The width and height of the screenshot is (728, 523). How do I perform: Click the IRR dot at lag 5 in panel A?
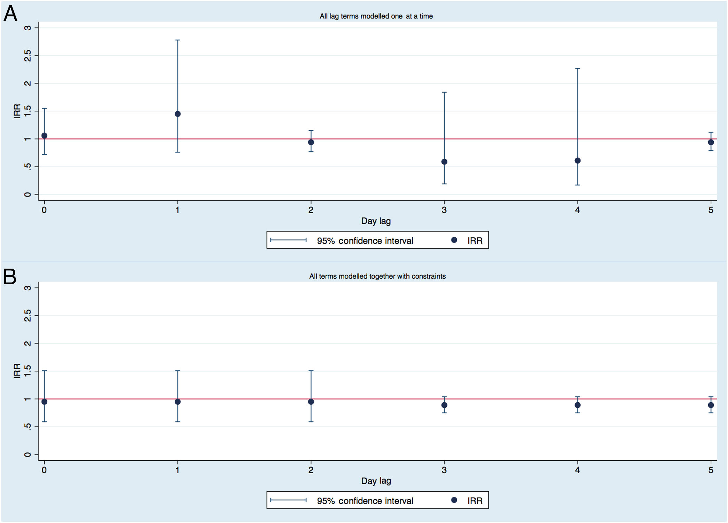(711, 142)
